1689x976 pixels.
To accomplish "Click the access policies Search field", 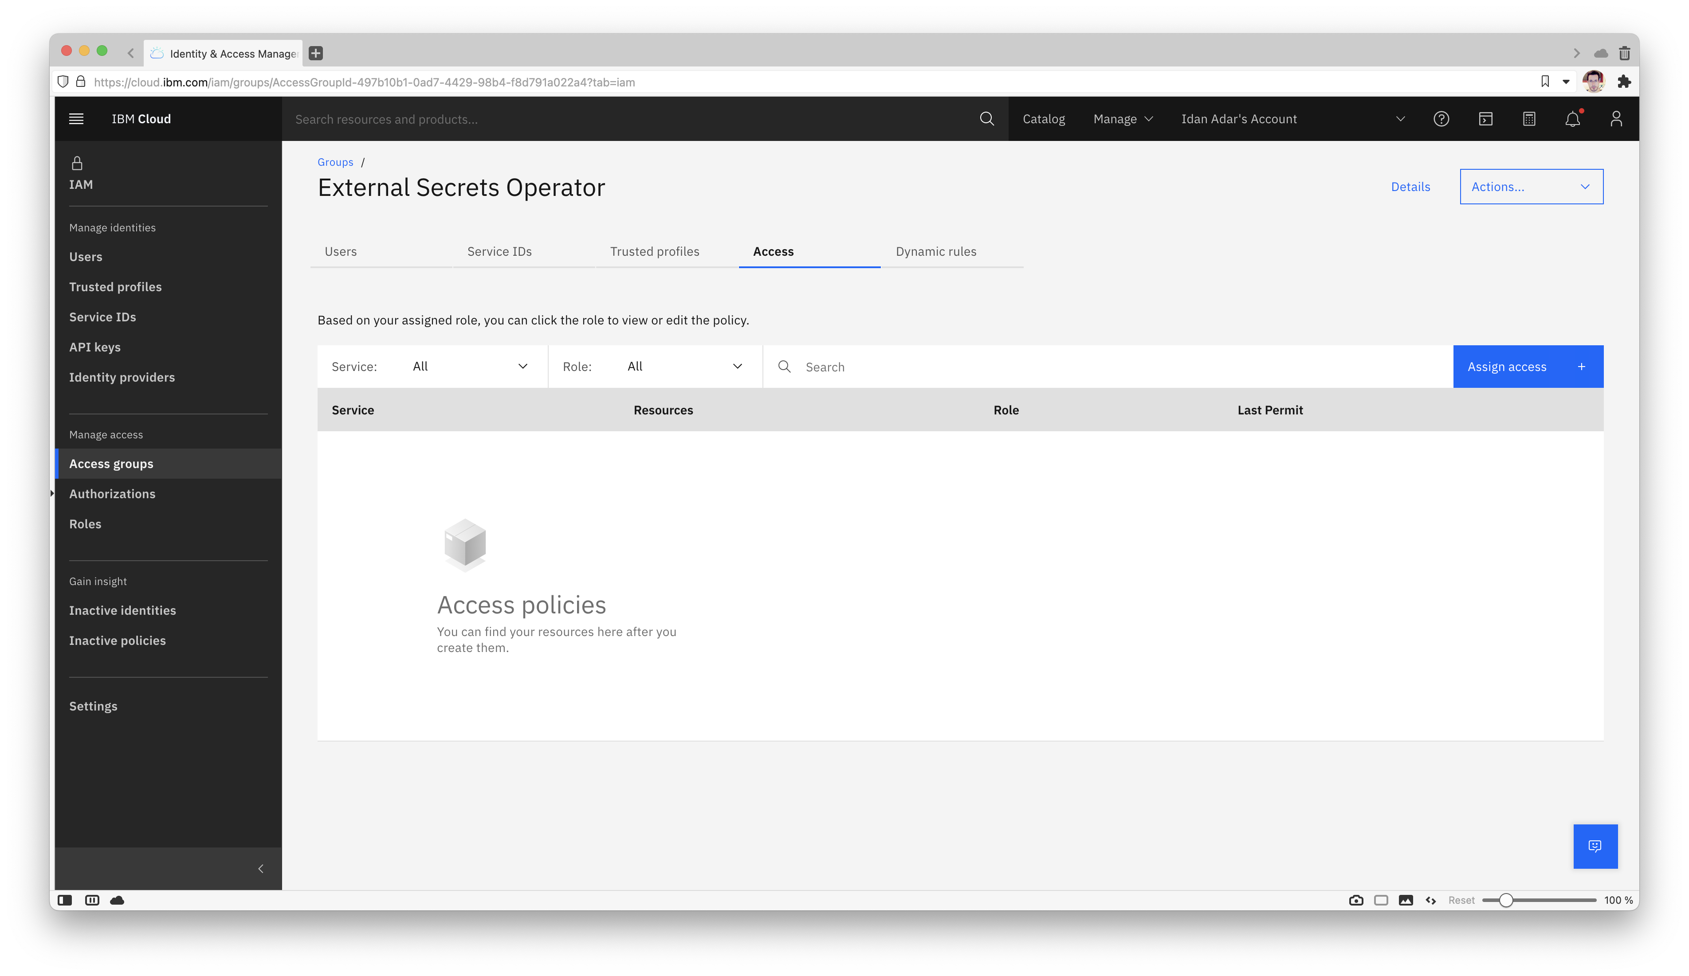I will (1119, 367).
